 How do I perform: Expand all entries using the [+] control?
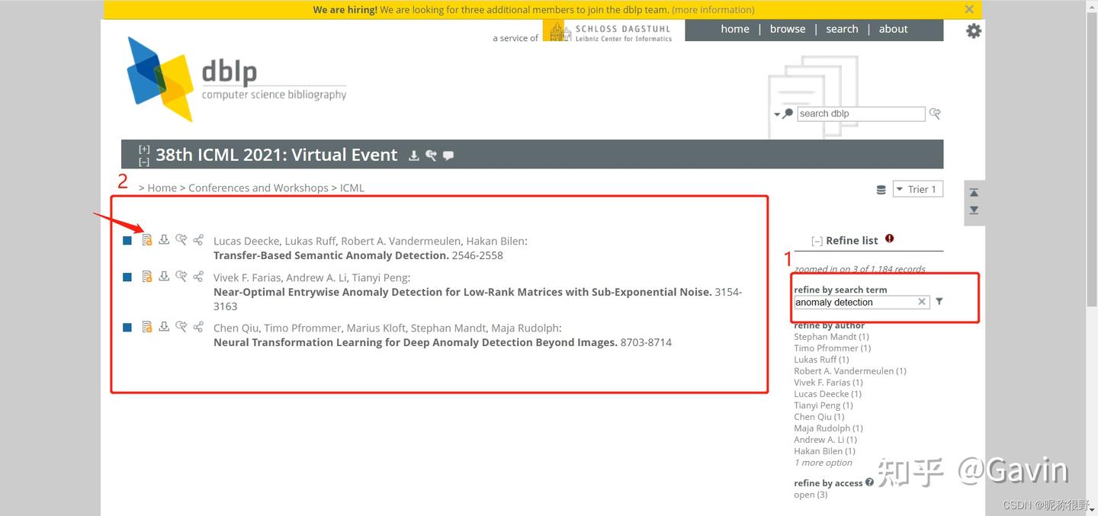(x=144, y=148)
